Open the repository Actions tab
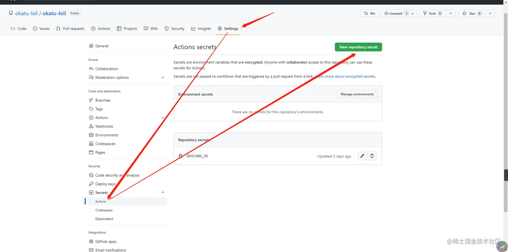Image resolution: width=508 pixels, height=252 pixels. click(x=101, y=29)
